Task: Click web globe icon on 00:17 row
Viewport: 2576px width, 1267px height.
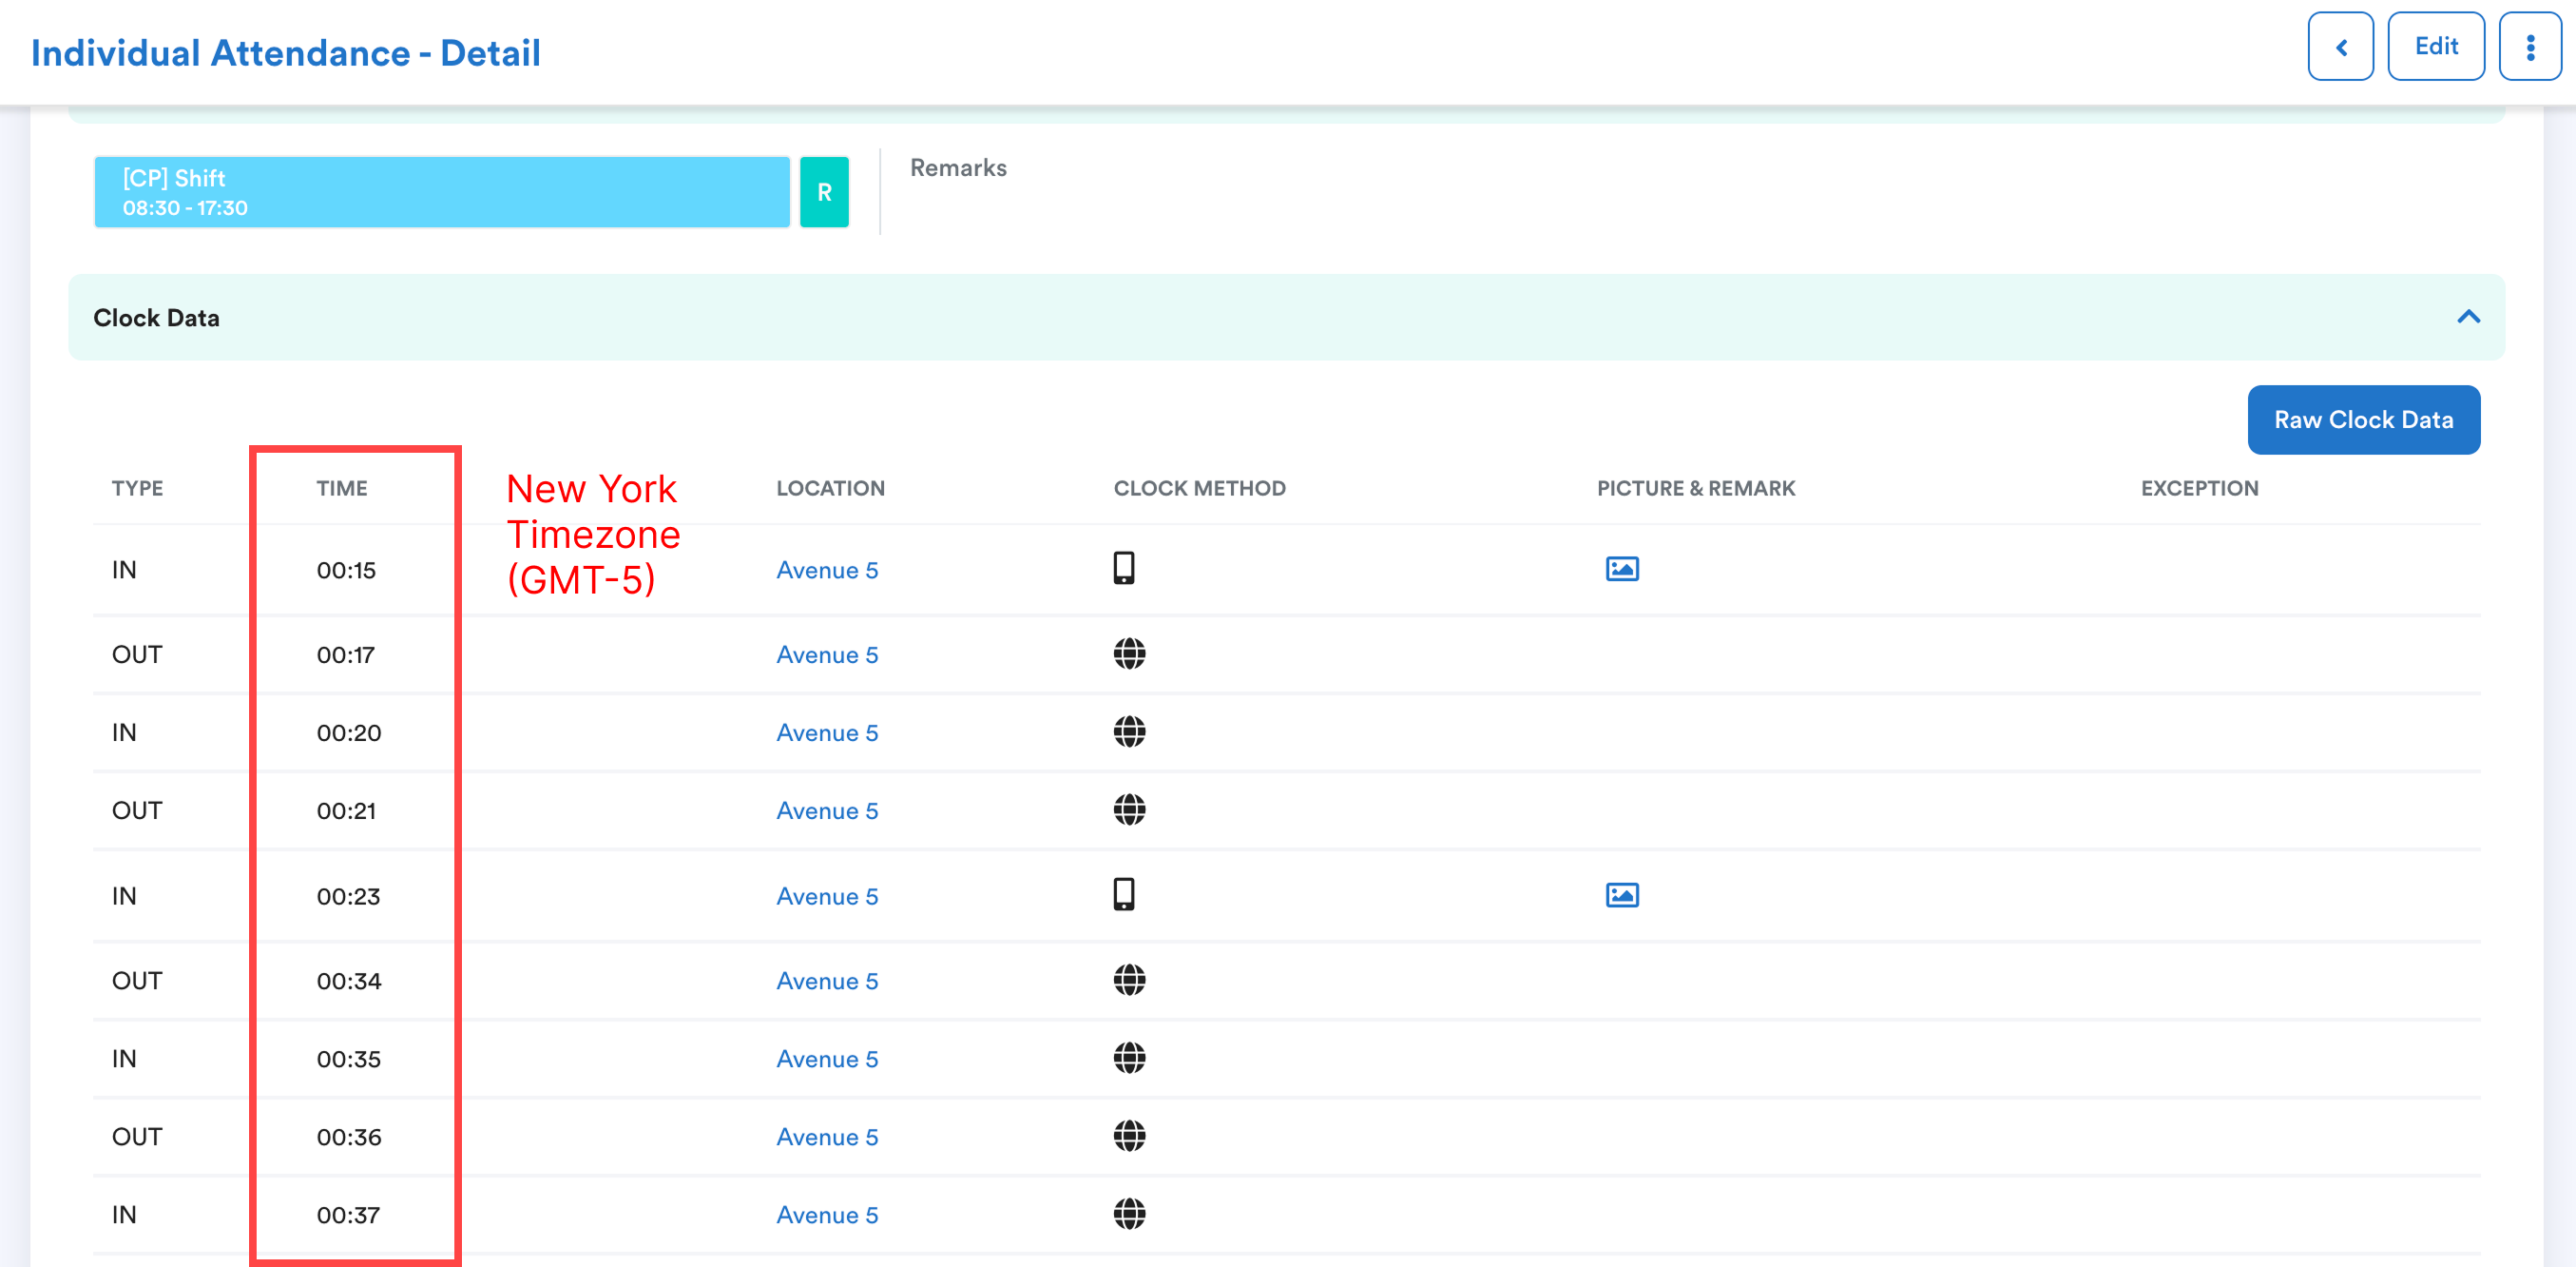Action: pyautogui.click(x=1129, y=654)
